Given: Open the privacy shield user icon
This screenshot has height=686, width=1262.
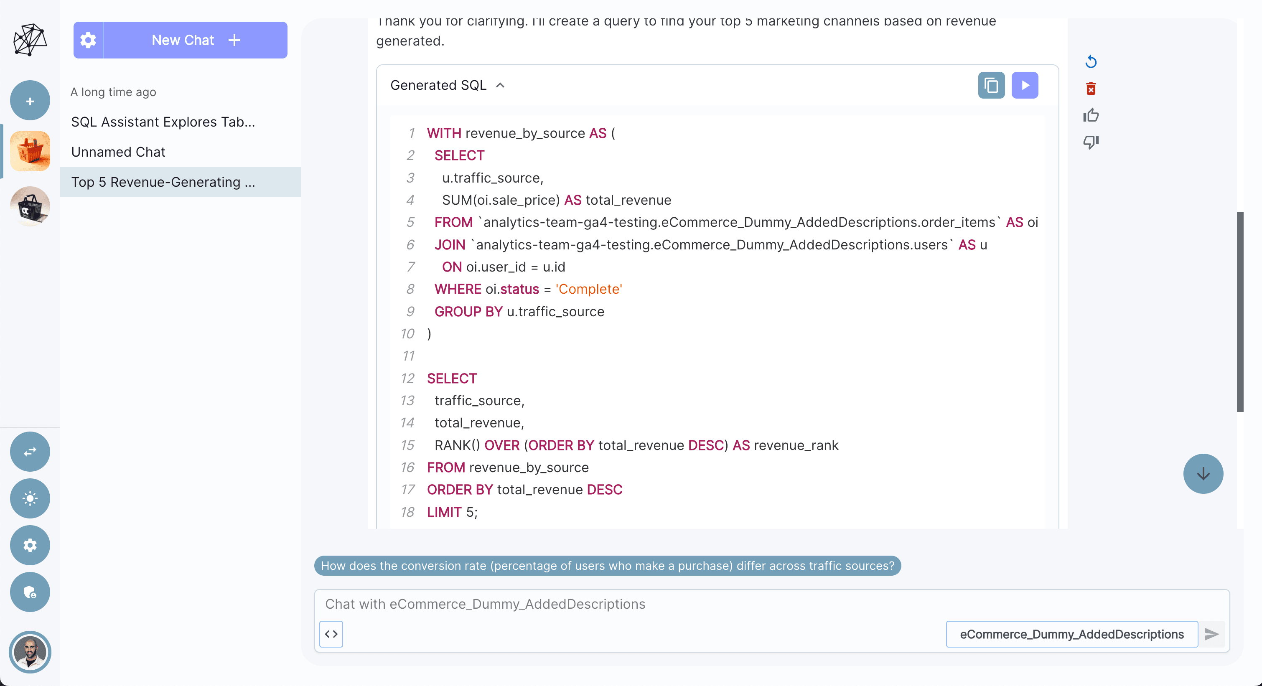Looking at the screenshot, I should pos(29,592).
